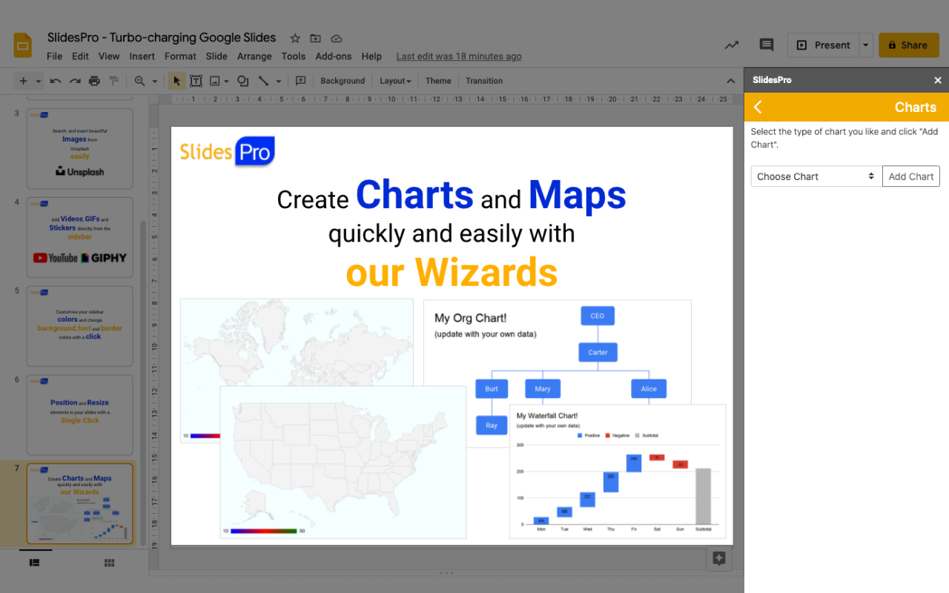Open insert image dropdown arrow
The image size is (949, 593).
pyautogui.click(x=226, y=82)
